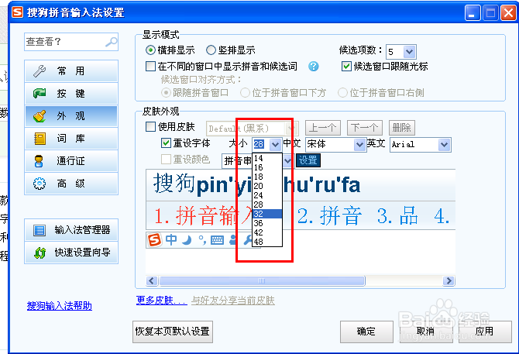Image resolution: width=519 pixels, height=354 pixels.
Task: Click the Sogou S logo in preview toolbar
Action: pyautogui.click(x=155, y=239)
